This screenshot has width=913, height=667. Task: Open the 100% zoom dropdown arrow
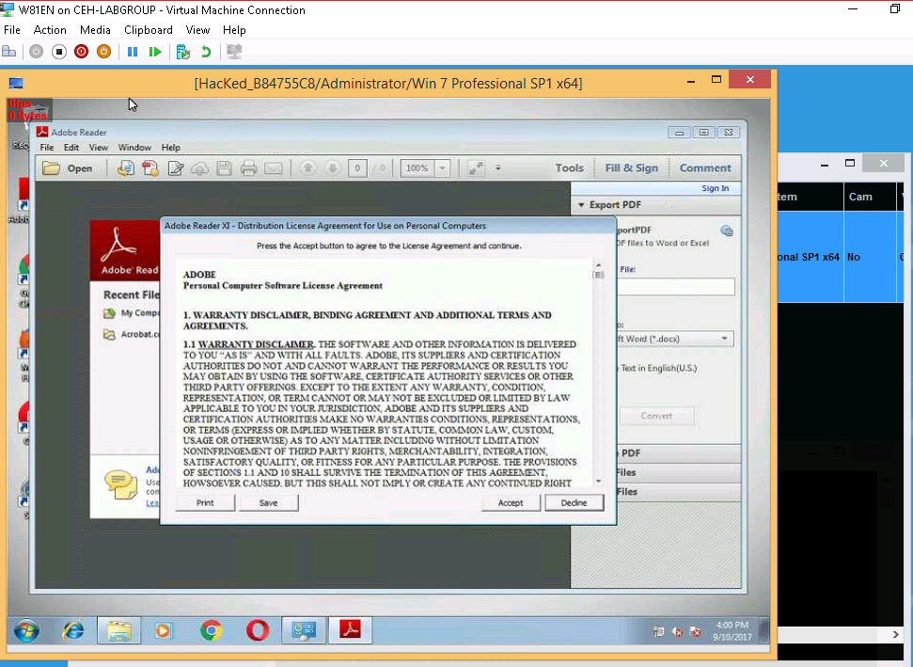tap(443, 168)
